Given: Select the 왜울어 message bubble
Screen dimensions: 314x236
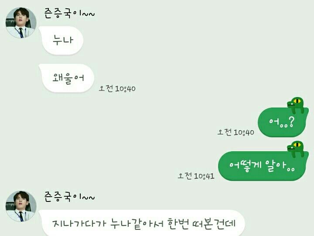Looking at the screenshot, I should 66,78.
